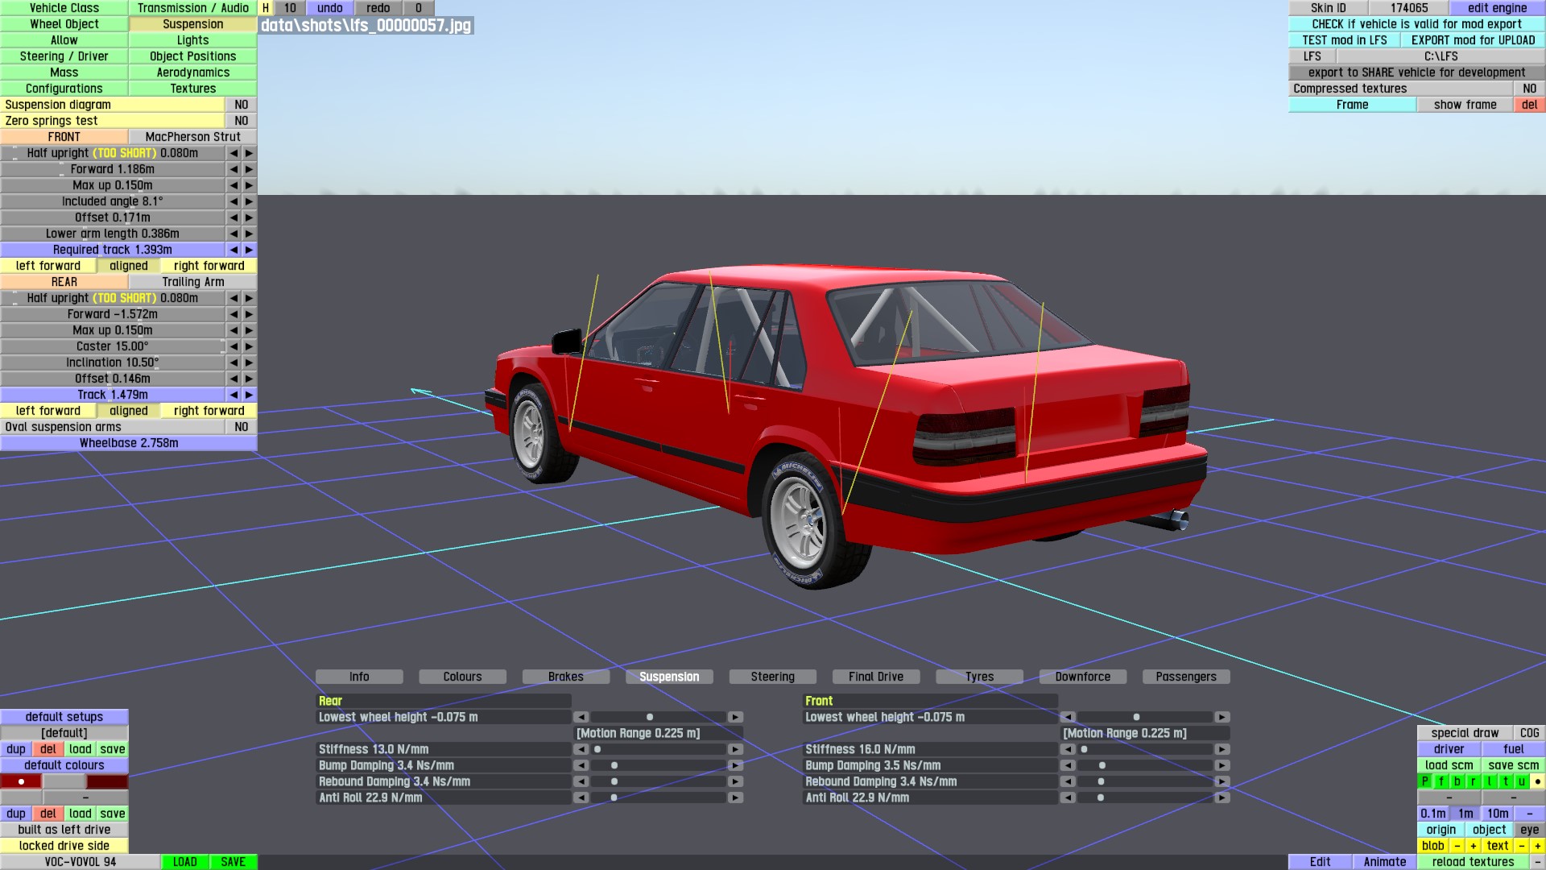
Task: Open the MacPherson Strut front type selector
Action: click(x=192, y=137)
